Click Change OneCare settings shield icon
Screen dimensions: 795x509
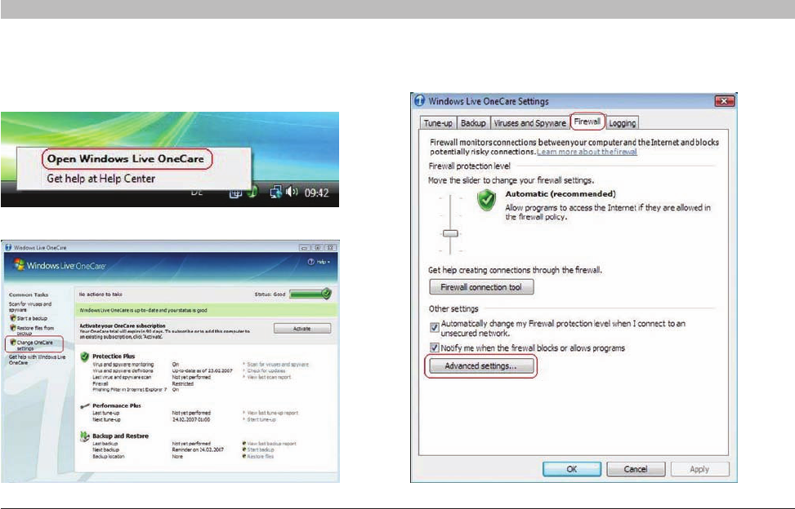tap(13, 343)
